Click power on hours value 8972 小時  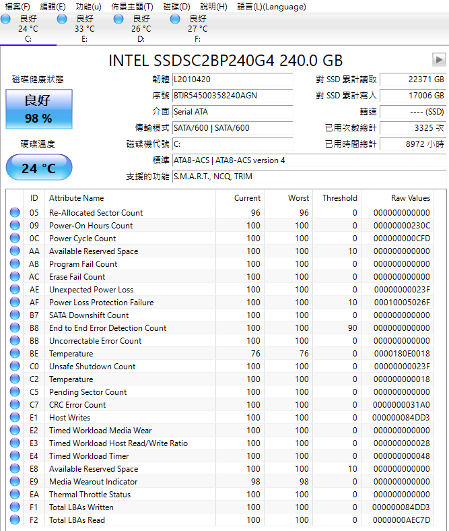tap(413, 144)
